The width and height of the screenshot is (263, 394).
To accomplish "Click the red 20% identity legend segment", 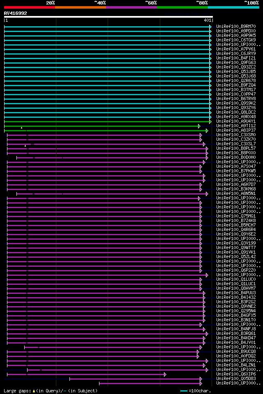I will click(30, 7).
